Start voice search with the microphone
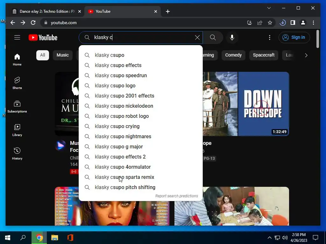 point(232,37)
